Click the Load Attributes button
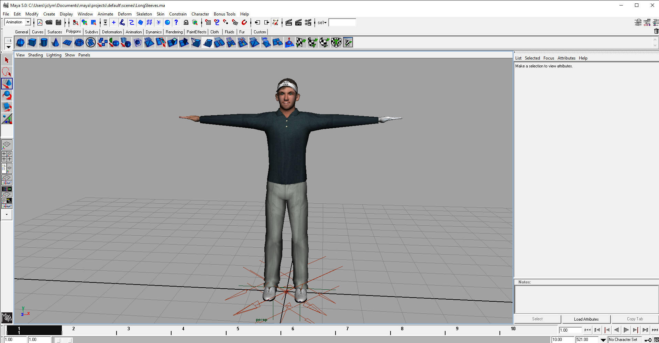 tap(586, 319)
